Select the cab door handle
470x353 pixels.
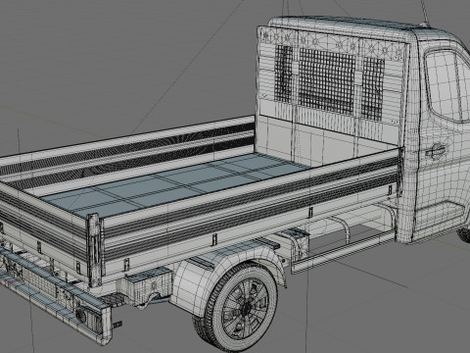point(436,151)
